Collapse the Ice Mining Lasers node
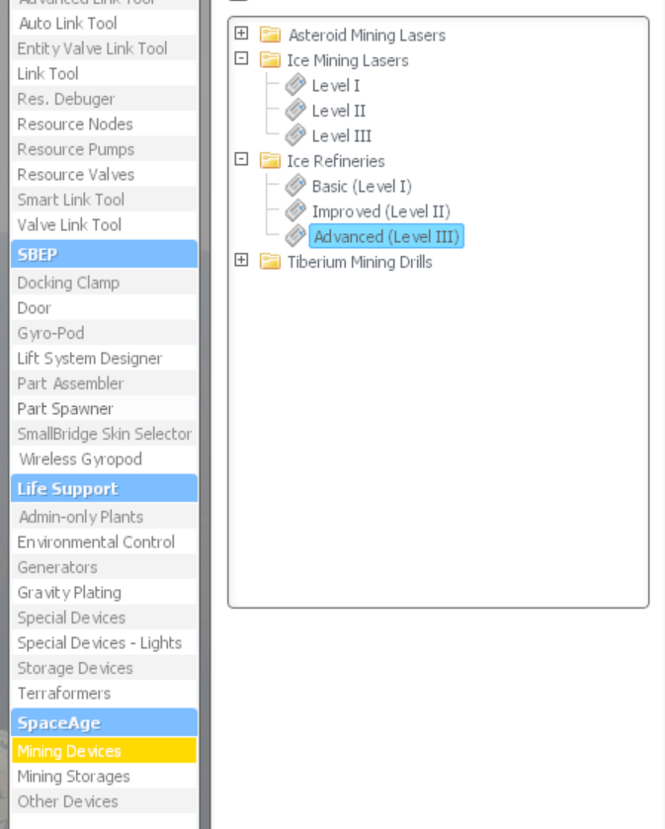The image size is (665, 829). pos(241,59)
